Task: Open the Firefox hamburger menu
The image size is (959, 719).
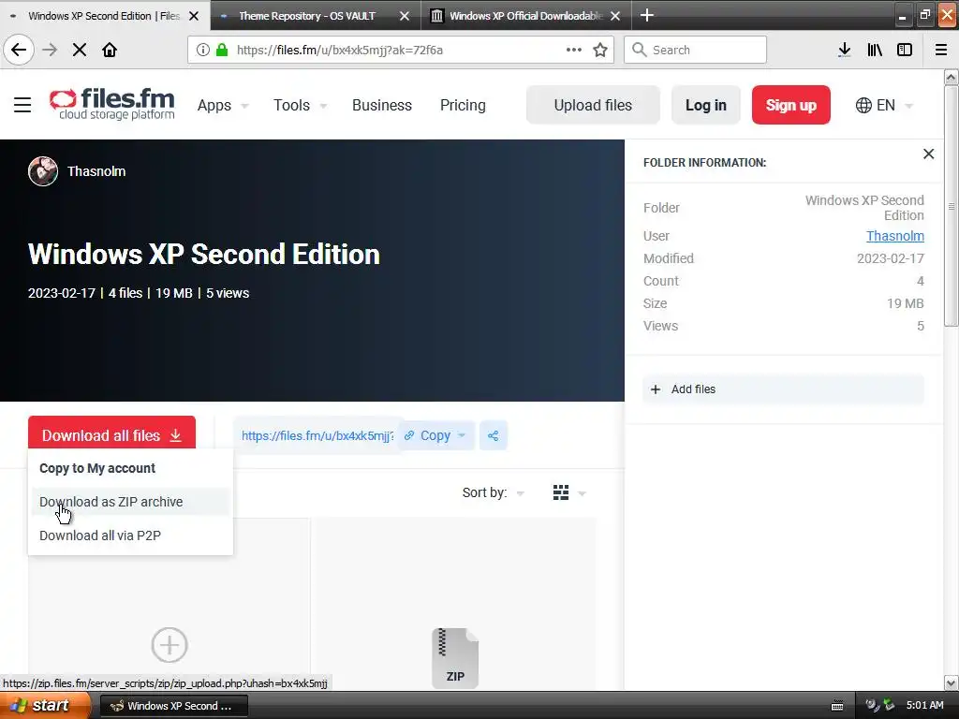Action: [x=941, y=51]
